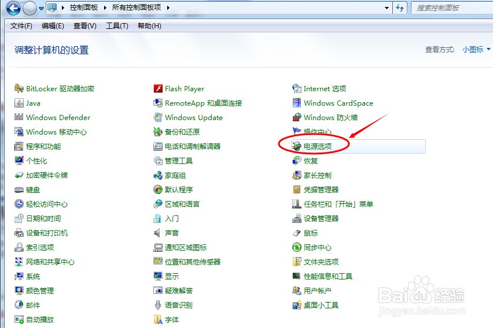Viewport: 493px width, 328px height.
Task: Expand address bar history dropdown arrow
Action: [x=387, y=8]
